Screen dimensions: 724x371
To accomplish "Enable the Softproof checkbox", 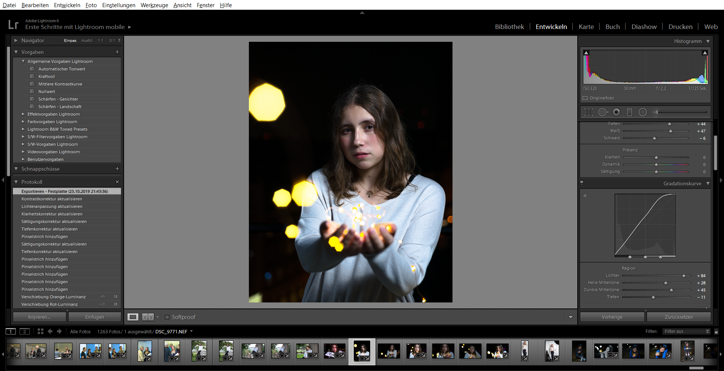I will [x=167, y=317].
